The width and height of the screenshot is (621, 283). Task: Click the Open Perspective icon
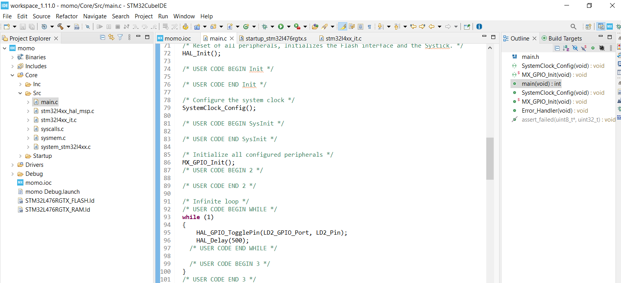(589, 27)
